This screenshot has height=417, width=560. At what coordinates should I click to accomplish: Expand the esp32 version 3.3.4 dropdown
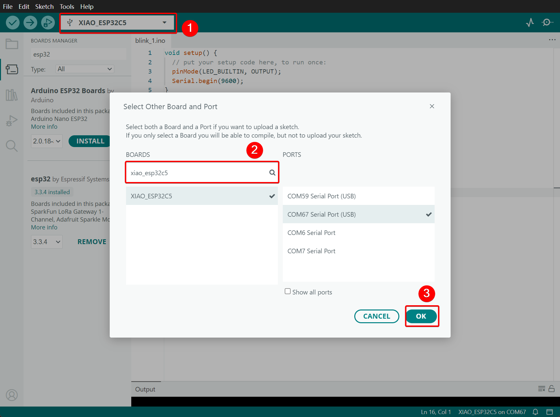coord(47,242)
